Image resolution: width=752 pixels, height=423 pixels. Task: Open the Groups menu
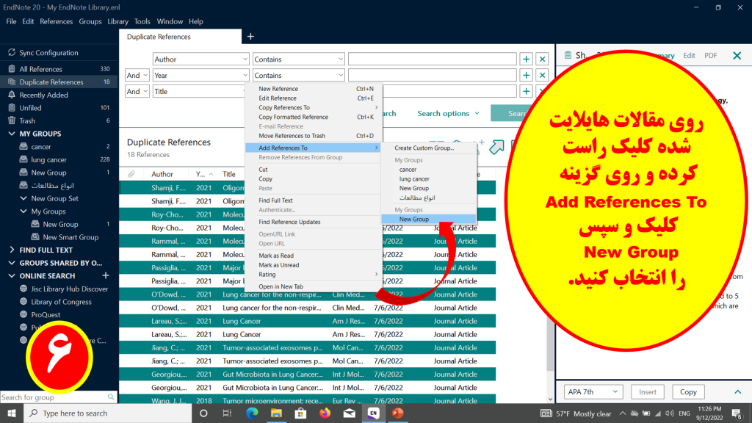[x=90, y=21]
